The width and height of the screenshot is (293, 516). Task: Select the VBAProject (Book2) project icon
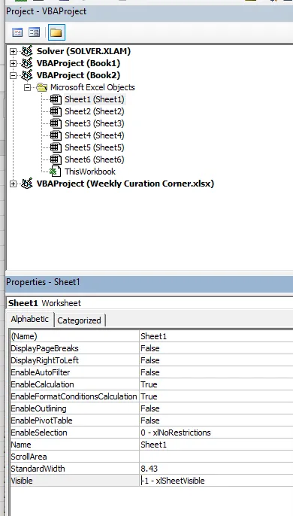pos(27,75)
